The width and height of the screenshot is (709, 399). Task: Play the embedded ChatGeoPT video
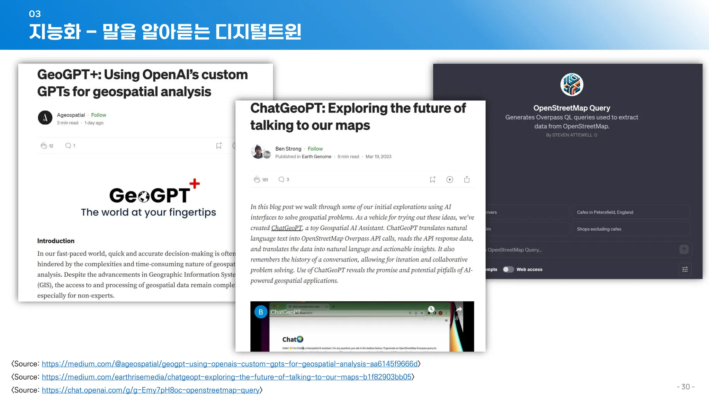362,327
